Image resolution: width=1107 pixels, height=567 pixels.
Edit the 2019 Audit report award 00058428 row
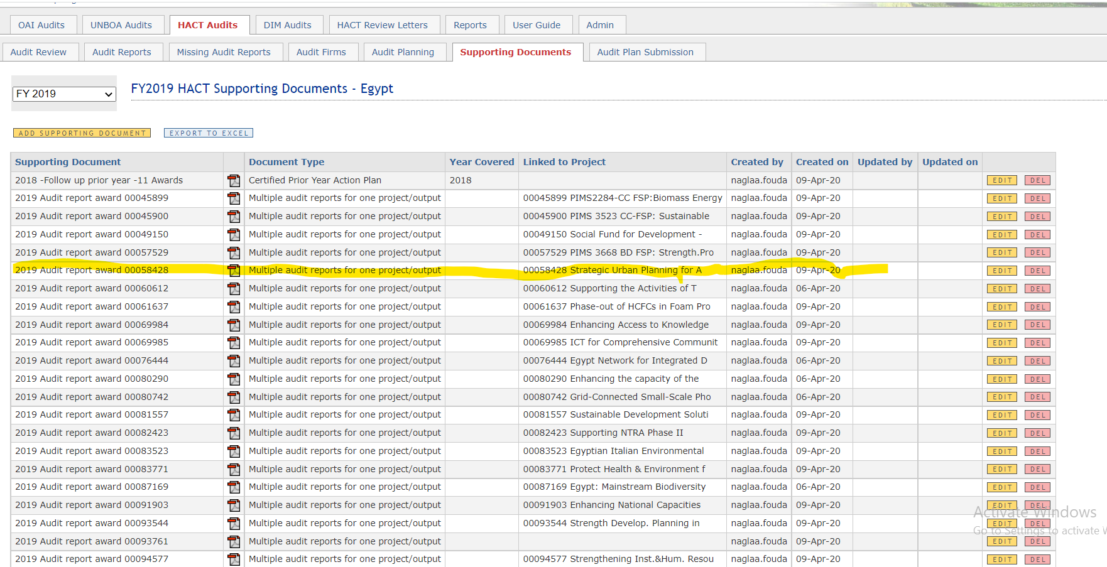1001,271
